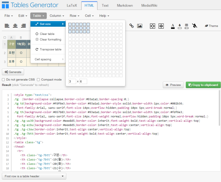Click the </style> code line

pyautogui.click(x=20, y=138)
